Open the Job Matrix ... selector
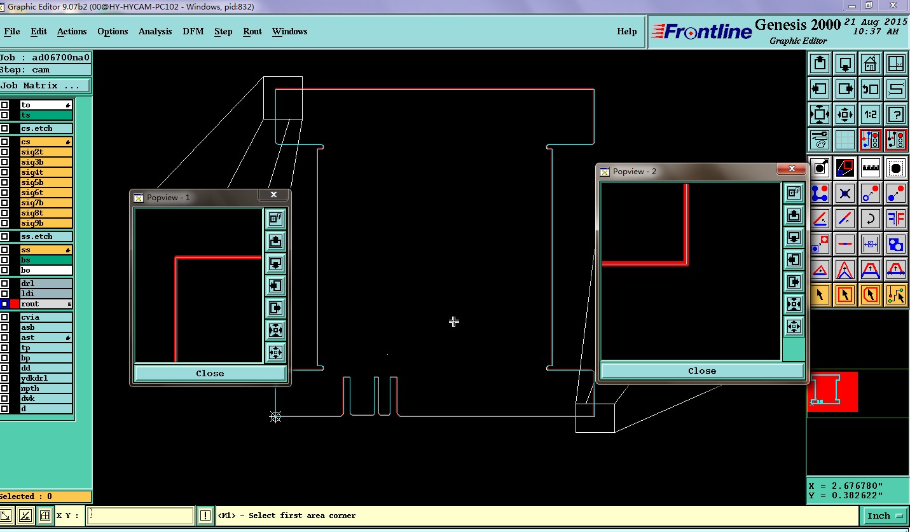The image size is (910, 532). pos(45,85)
